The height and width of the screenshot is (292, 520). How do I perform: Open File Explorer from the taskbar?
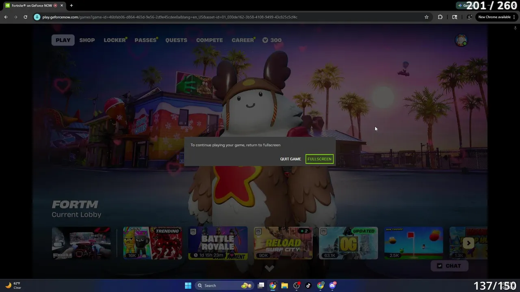click(x=284, y=286)
